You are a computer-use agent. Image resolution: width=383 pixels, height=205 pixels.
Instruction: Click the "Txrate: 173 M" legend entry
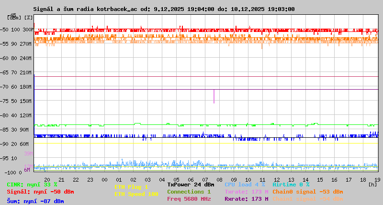pyautogui.click(x=247, y=192)
